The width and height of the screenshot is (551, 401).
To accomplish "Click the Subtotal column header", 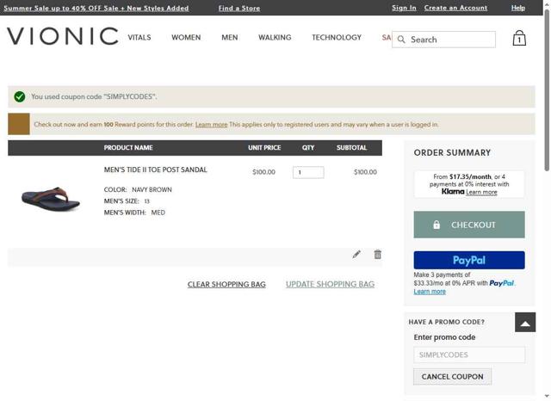I will coord(351,148).
